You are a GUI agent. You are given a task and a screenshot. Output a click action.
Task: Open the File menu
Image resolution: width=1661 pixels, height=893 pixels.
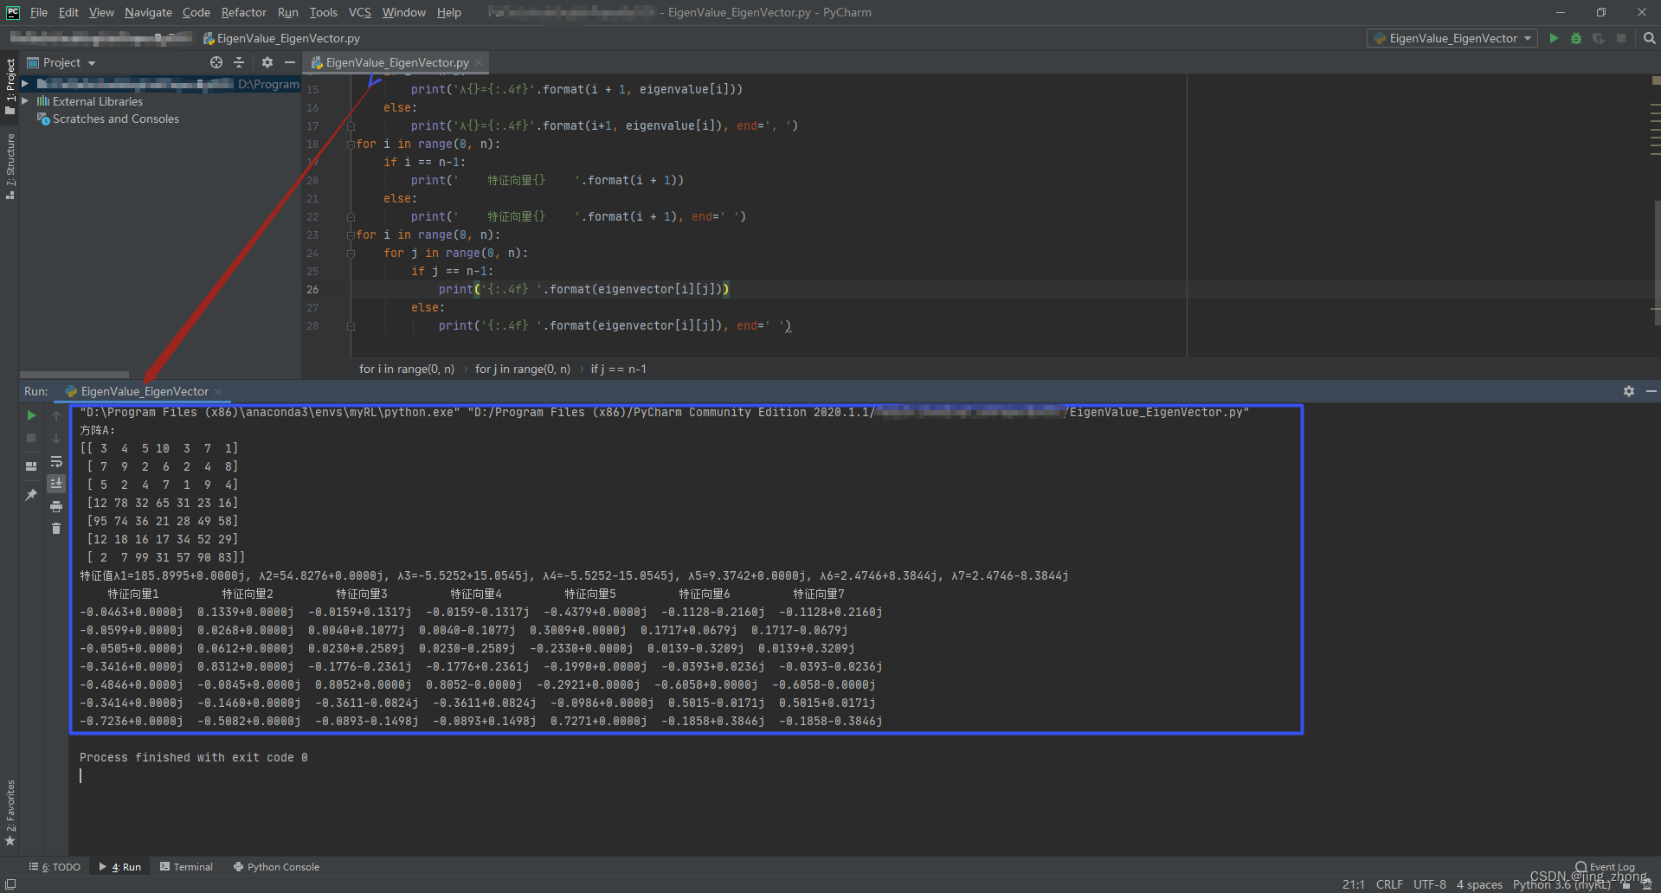coord(39,12)
